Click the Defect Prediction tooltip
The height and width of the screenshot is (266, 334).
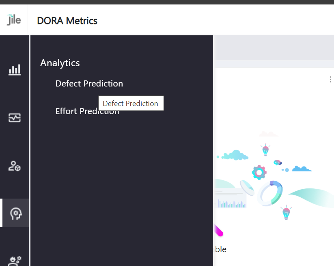click(x=131, y=104)
